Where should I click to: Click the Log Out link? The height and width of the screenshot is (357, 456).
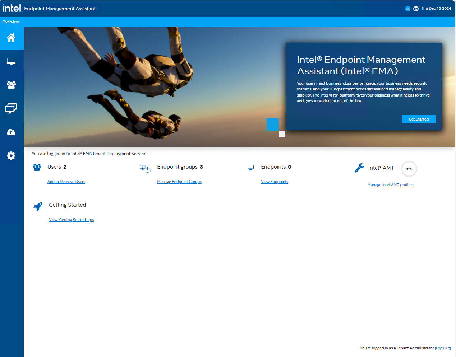443,348
